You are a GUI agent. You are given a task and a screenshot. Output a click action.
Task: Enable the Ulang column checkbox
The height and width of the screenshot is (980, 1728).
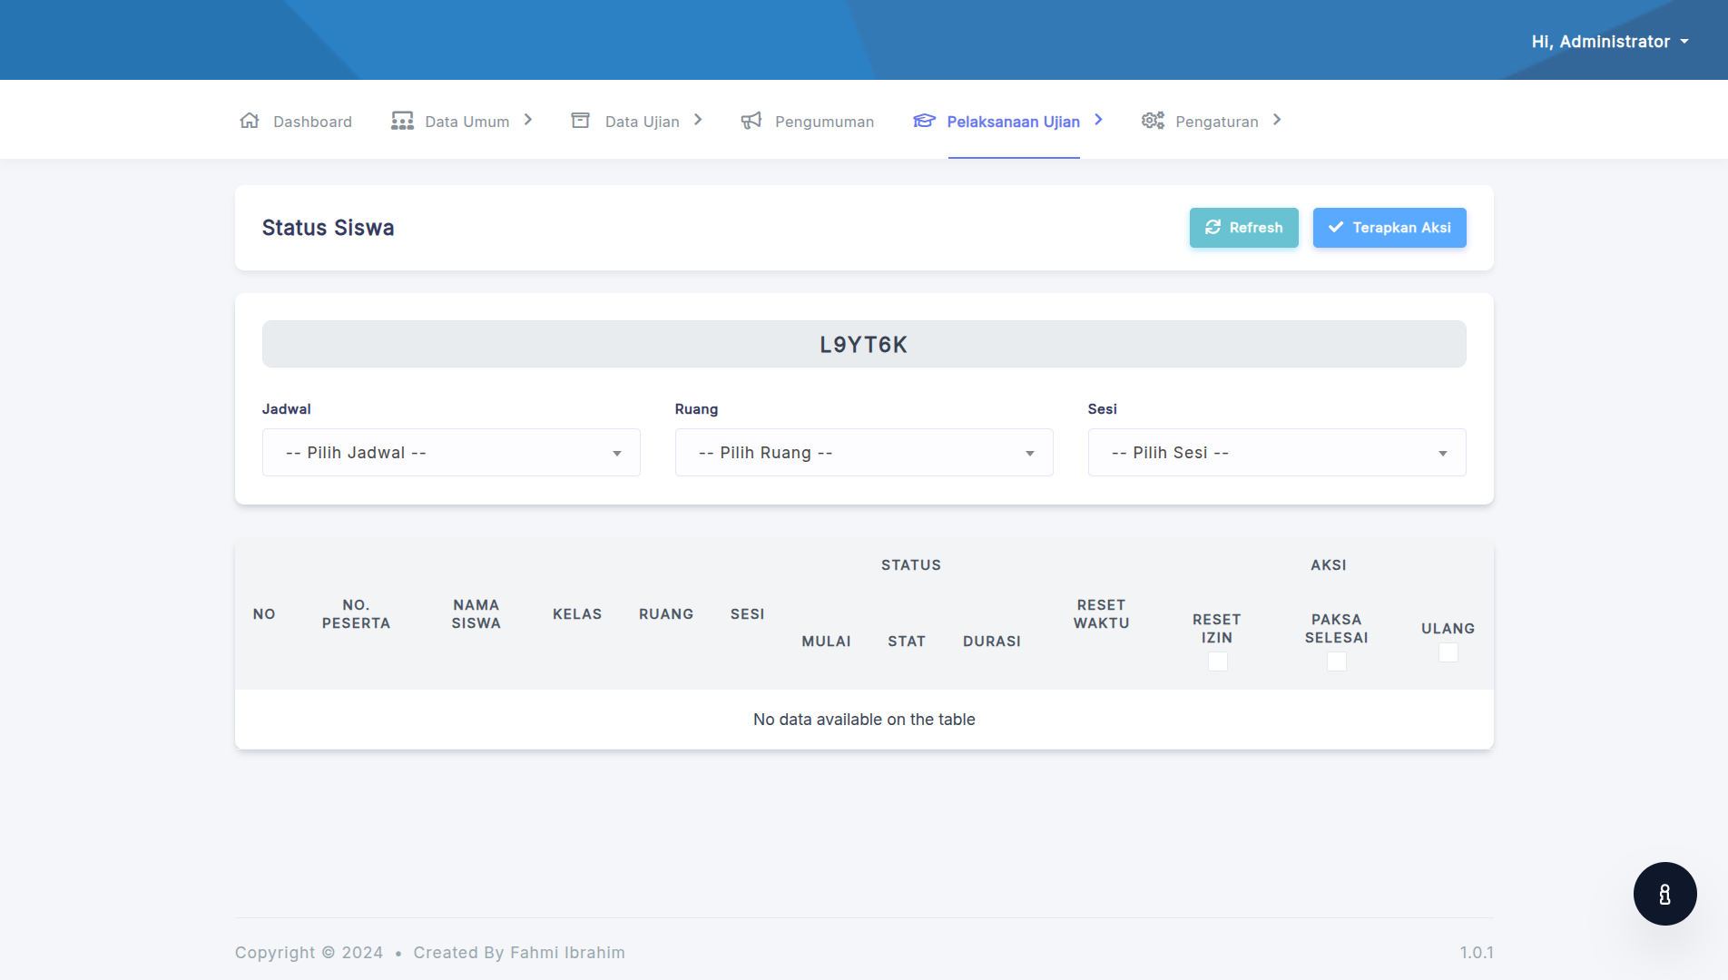tap(1448, 652)
